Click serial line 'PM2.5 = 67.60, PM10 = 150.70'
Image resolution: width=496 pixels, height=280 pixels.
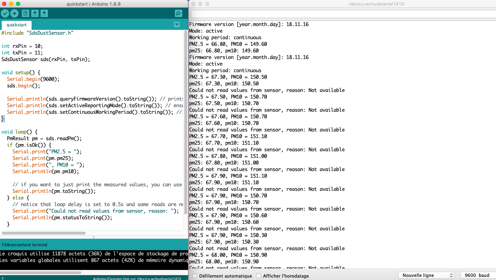pyautogui.click(x=228, y=117)
